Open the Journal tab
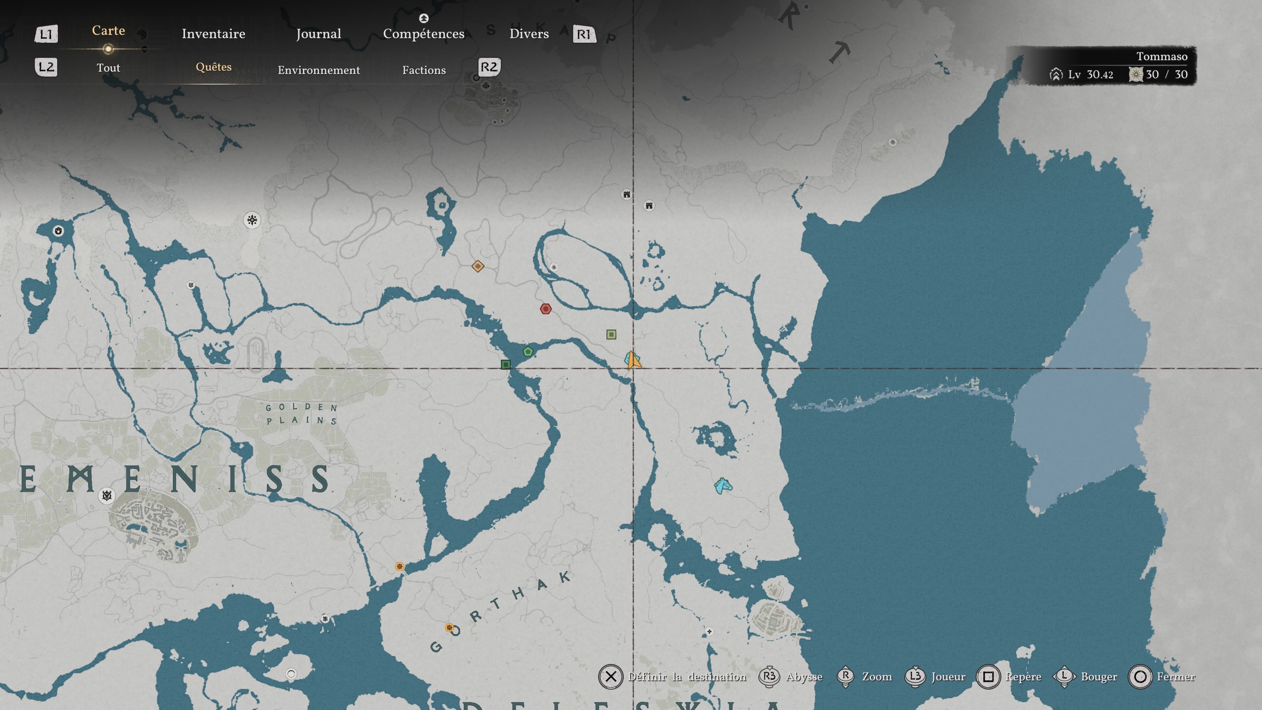 click(318, 34)
